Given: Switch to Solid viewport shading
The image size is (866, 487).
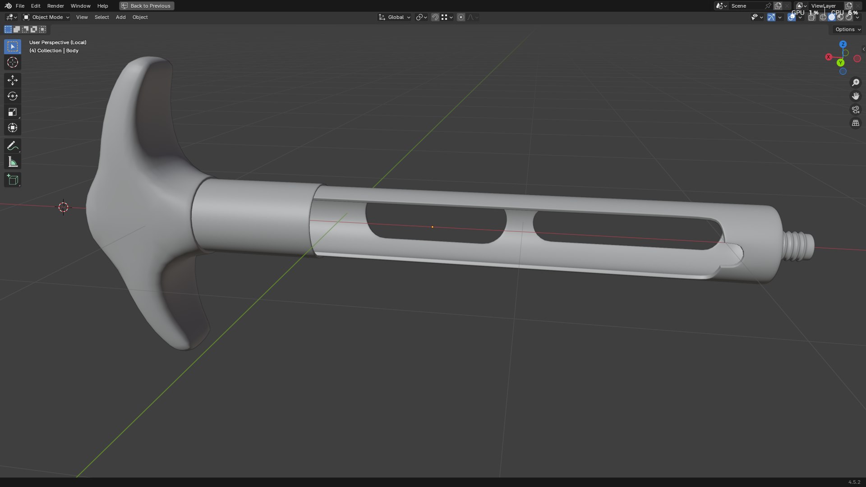Looking at the screenshot, I should pyautogui.click(x=832, y=17).
